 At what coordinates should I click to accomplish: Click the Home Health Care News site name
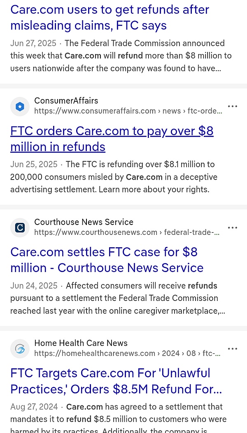point(81,343)
